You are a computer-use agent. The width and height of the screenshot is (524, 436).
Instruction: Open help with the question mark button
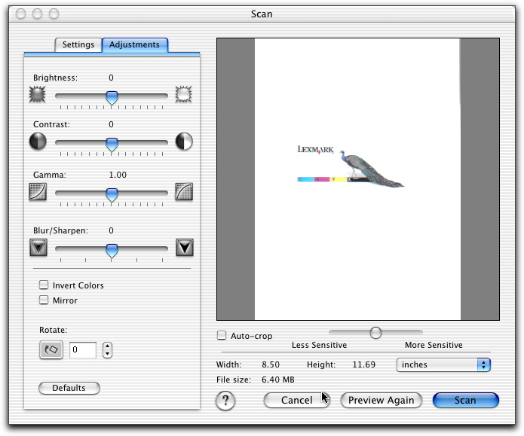pos(226,401)
